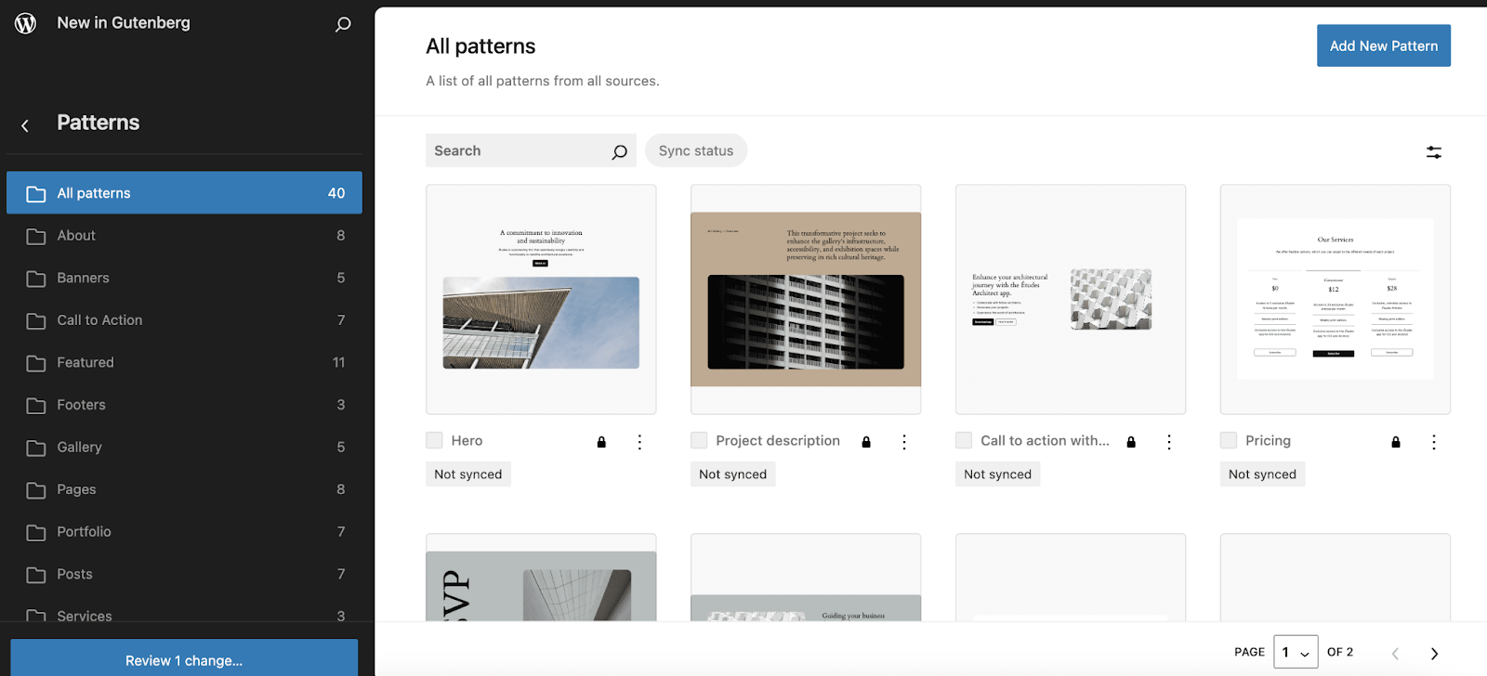Image resolution: width=1487 pixels, height=676 pixels.
Task: Click Not synced label under Hero
Action: pyautogui.click(x=468, y=474)
